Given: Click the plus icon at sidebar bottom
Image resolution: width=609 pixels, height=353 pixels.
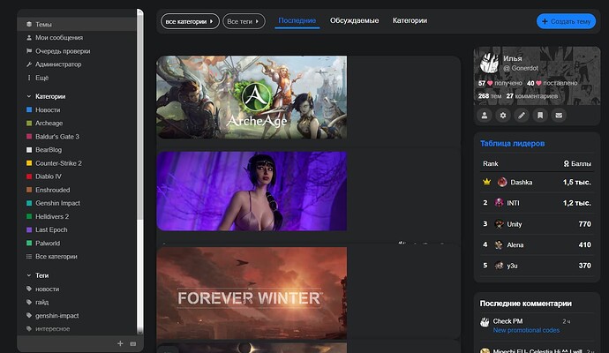Looking at the screenshot, I should click(120, 343).
